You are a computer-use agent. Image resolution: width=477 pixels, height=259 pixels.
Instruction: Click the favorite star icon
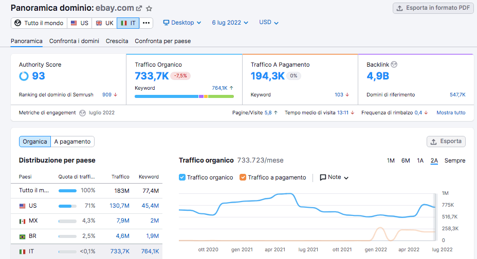click(149, 9)
